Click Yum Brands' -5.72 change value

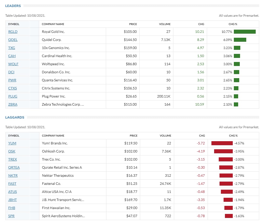click(x=201, y=143)
